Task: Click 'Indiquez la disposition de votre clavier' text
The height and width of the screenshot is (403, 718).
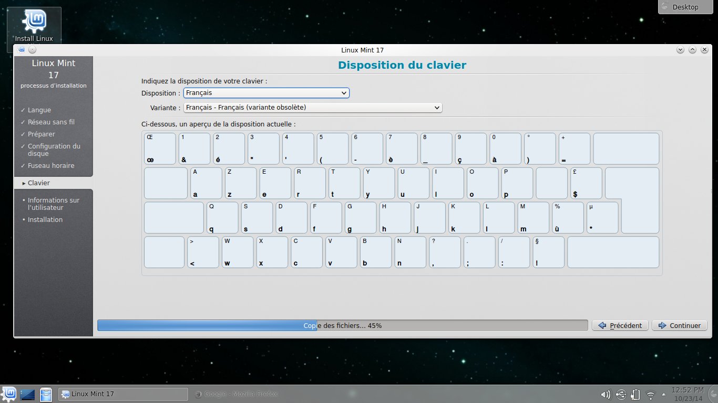Action: click(x=204, y=81)
